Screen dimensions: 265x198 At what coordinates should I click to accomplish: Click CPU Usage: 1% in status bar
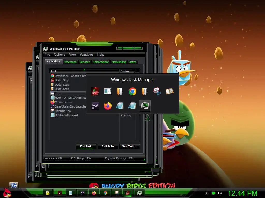(81, 158)
